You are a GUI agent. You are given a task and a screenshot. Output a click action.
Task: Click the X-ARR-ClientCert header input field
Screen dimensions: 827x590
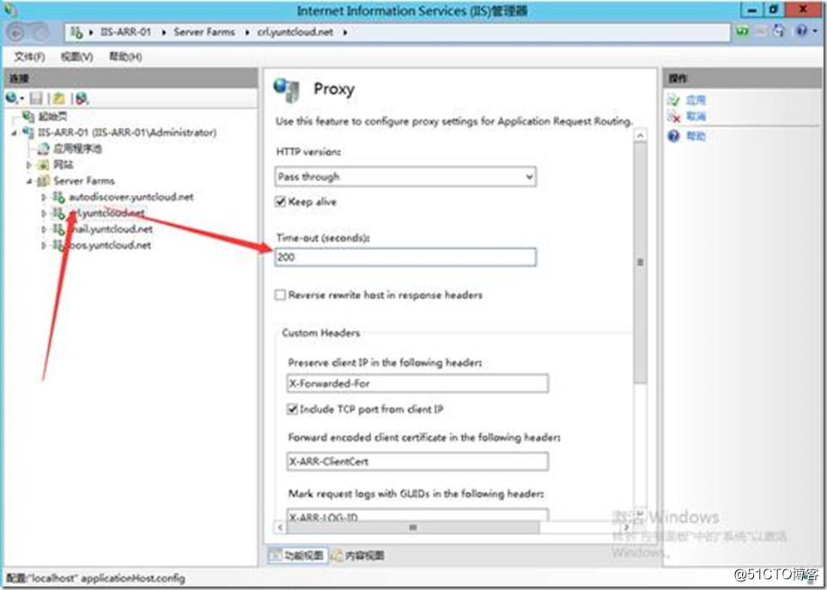pos(417,461)
